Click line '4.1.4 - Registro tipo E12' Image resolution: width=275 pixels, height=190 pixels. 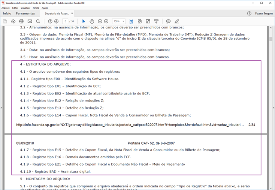[x=62, y=101]
